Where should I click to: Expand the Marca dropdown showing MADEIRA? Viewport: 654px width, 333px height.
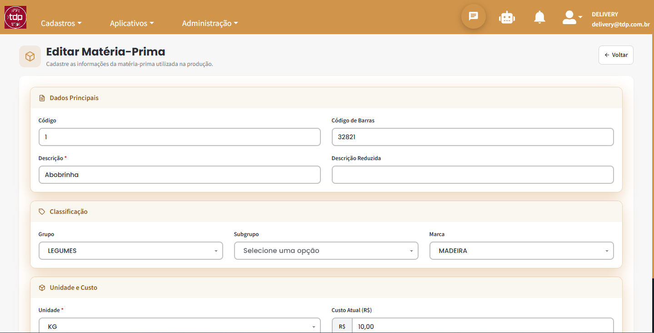coord(522,251)
